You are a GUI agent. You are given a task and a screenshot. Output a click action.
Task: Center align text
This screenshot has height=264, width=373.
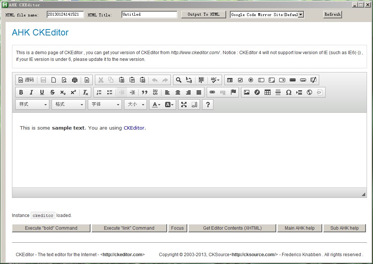178,93
